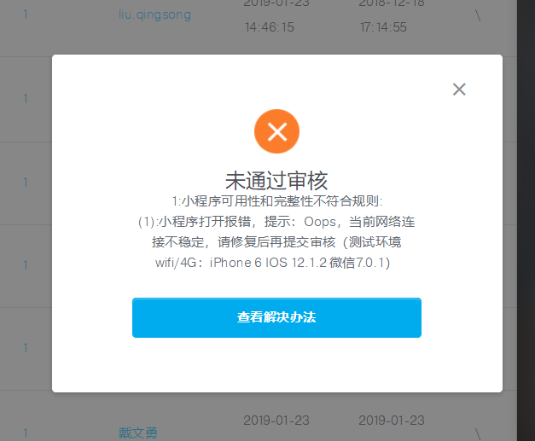
Task: Click the backslash in 戴文勇's row
Action: click(x=478, y=434)
